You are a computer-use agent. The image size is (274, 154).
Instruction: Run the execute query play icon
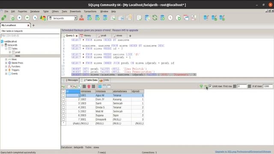click(x=19, y=18)
